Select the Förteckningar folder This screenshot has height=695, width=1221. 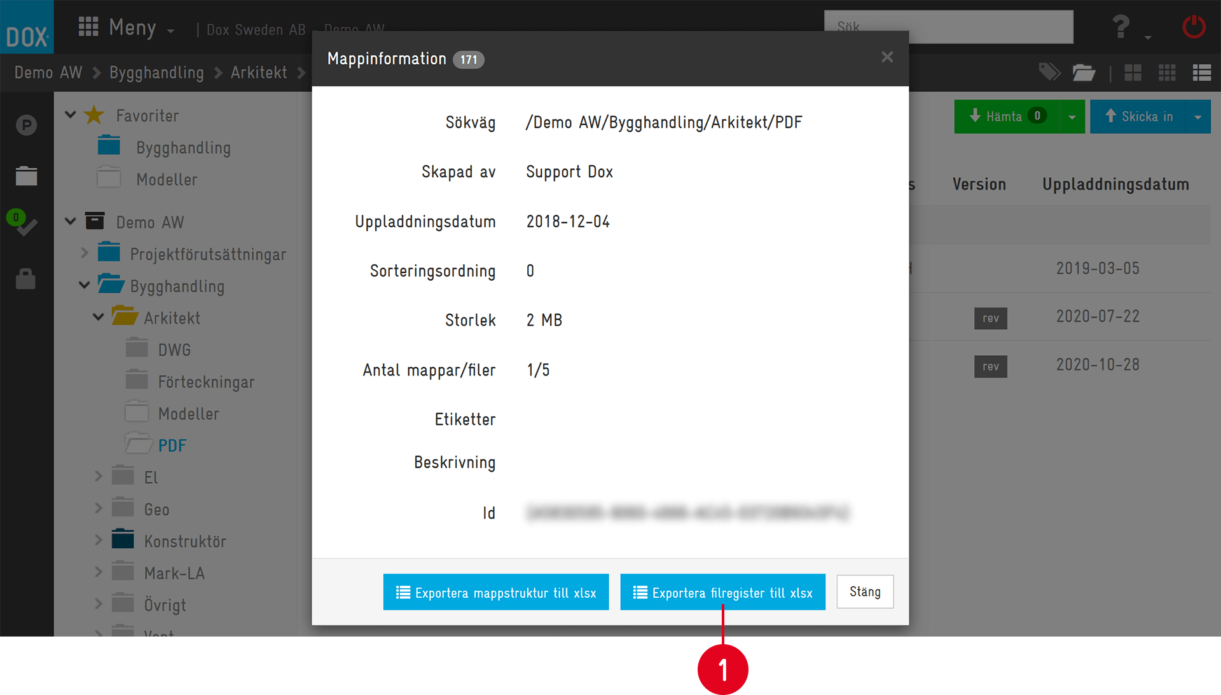click(x=206, y=382)
